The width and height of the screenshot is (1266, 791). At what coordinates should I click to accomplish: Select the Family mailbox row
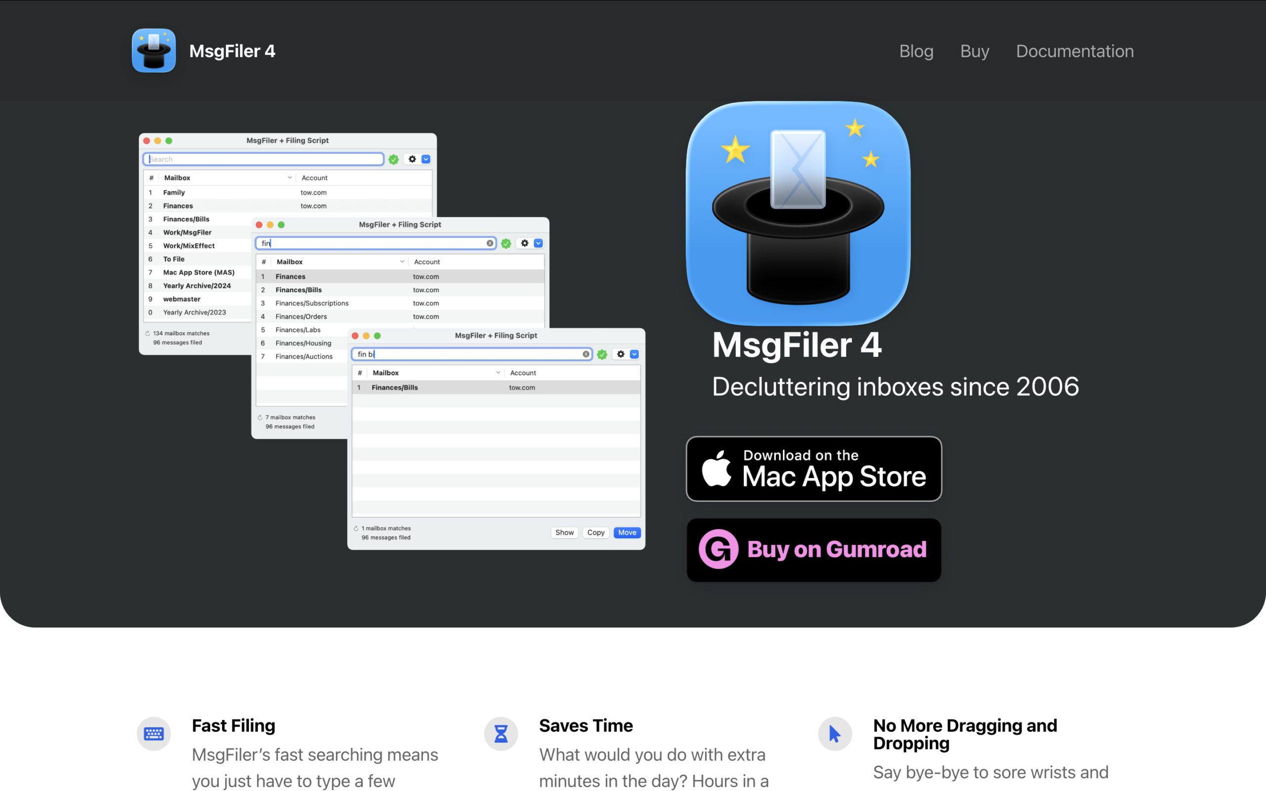coord(288,192)
